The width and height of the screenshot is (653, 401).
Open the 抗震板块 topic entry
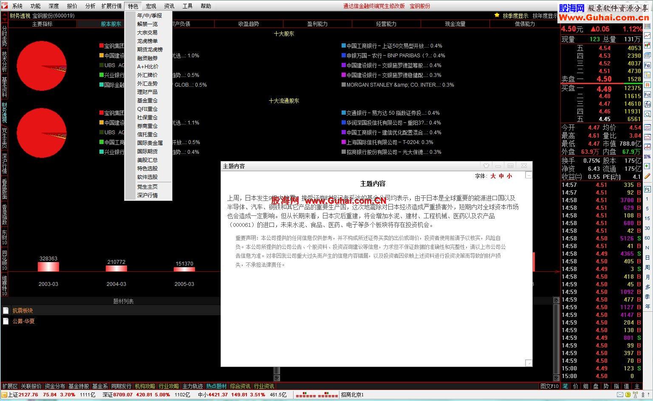(23, 311)
